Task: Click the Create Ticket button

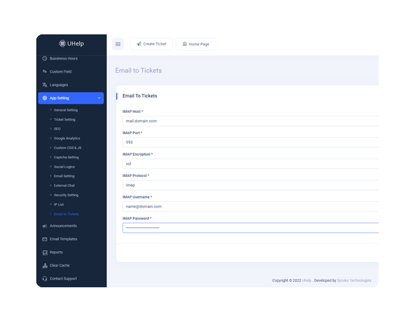Action: 151,44
